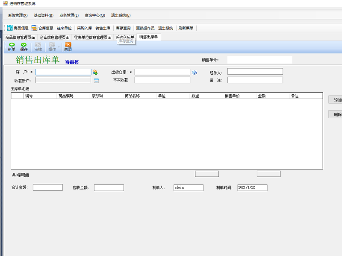Click the 本次收款 input field
The image size is (342, 256).
[162, 80]
